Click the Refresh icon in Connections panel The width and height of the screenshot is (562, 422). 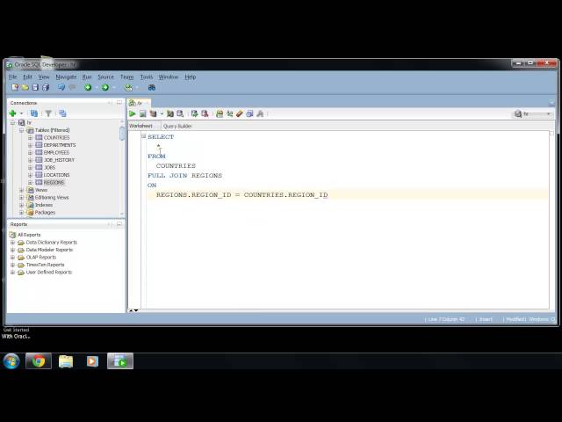34,113
